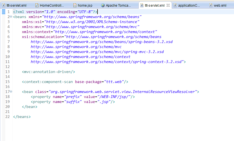Viewport: 234px width, 141px height.
Task: Click the "/WEB-INF/jsp/" prefix value
Action: (x=114, y=97)
